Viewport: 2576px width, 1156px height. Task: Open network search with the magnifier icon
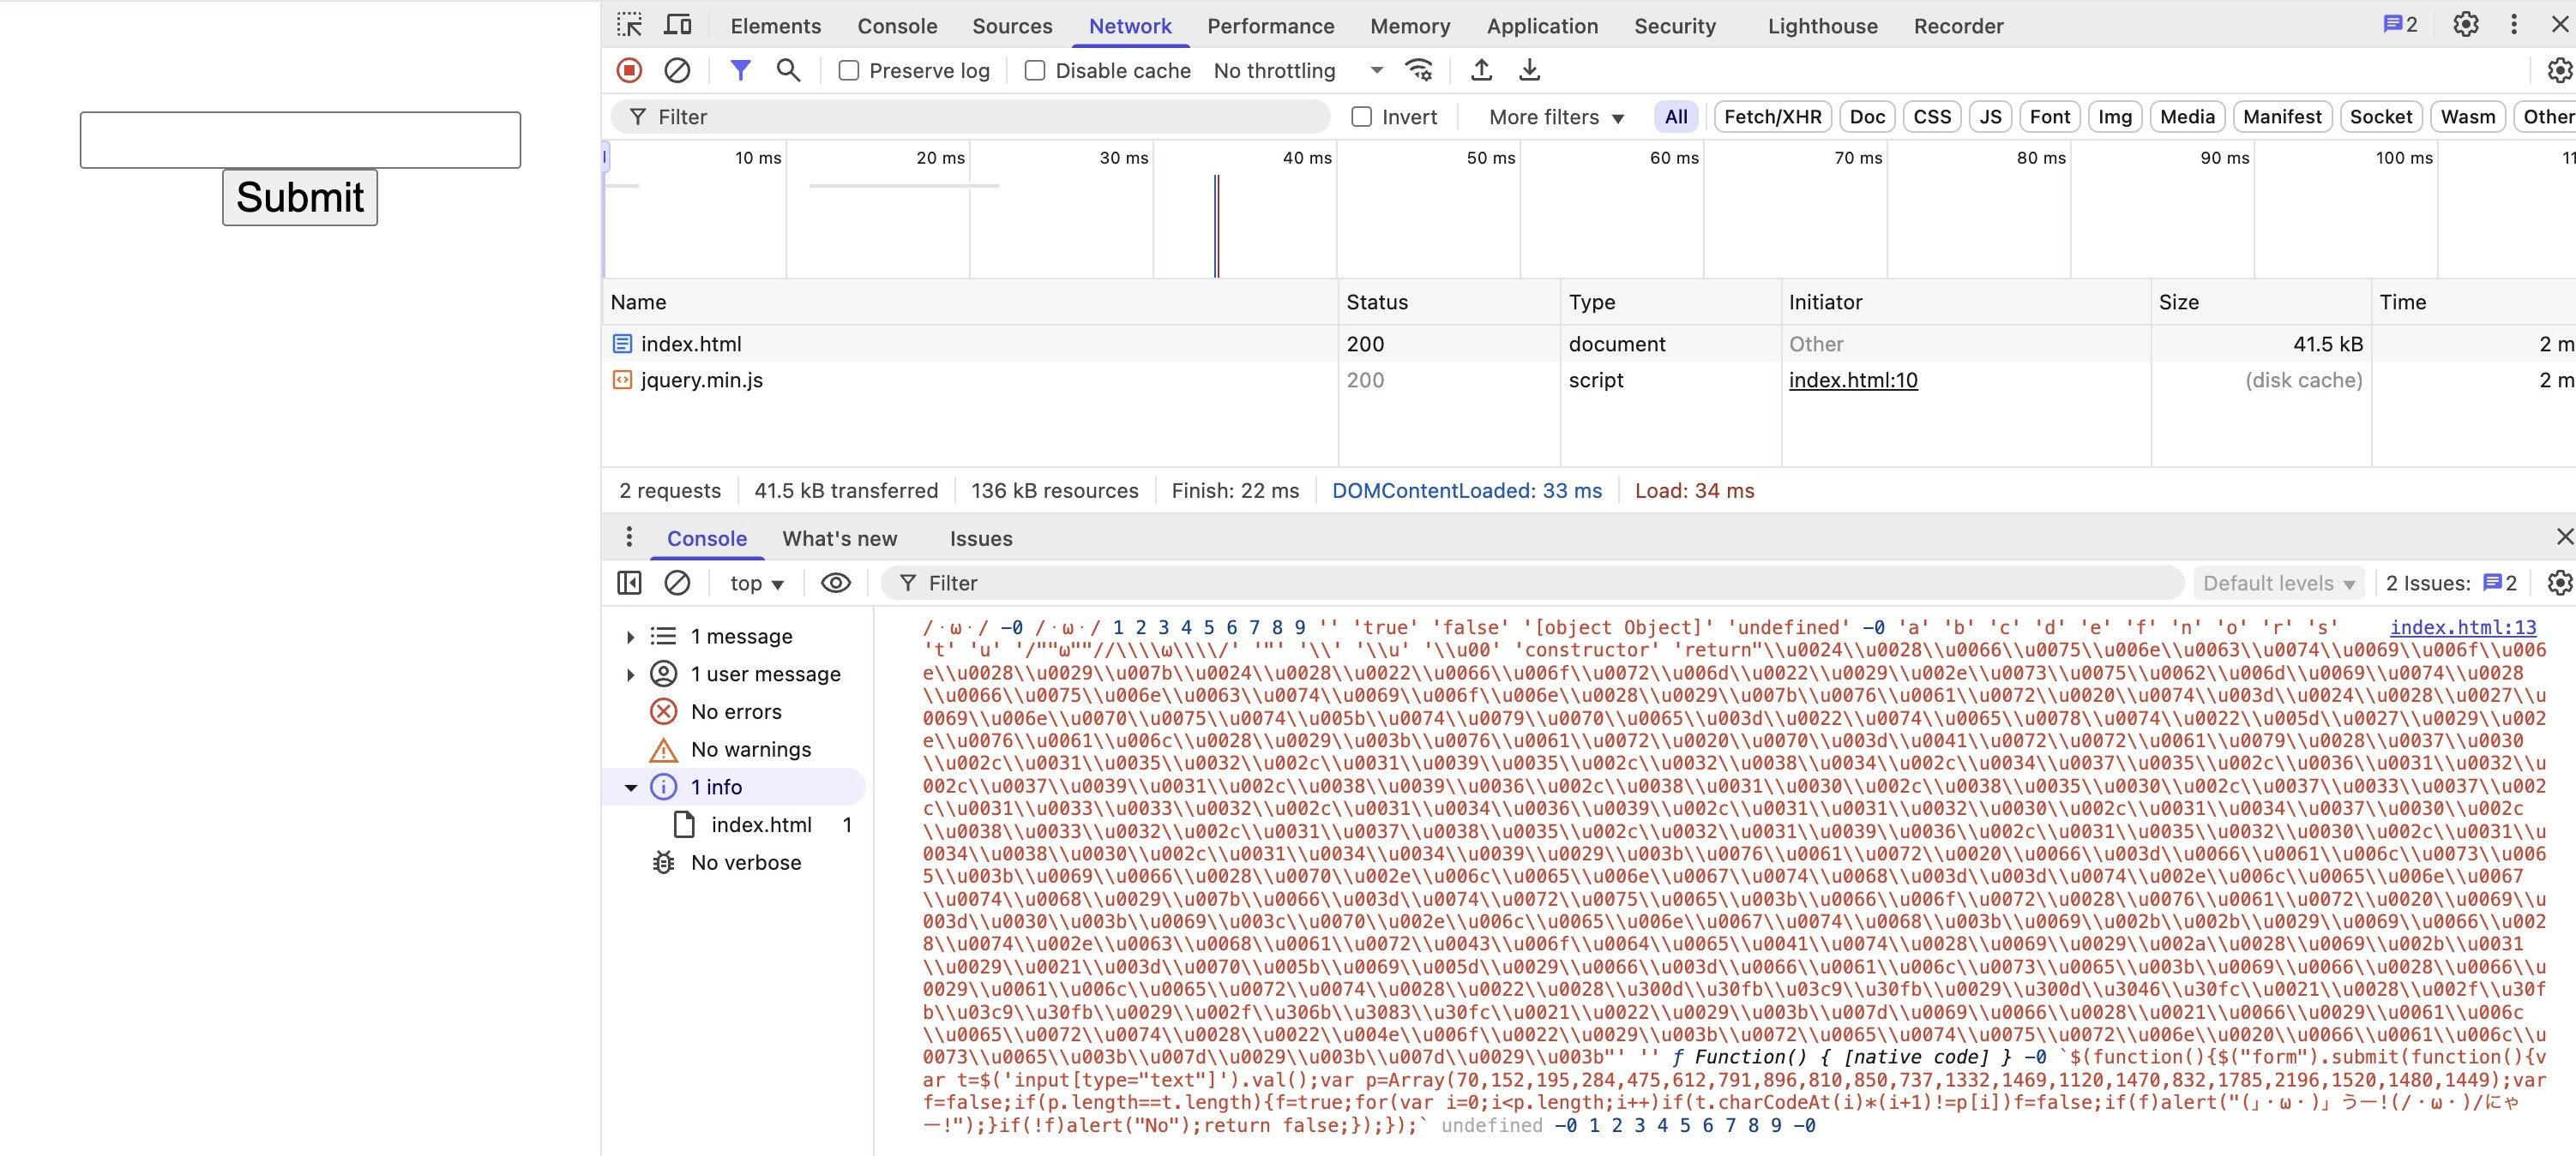pyautogui.click(x=788, y=70)
